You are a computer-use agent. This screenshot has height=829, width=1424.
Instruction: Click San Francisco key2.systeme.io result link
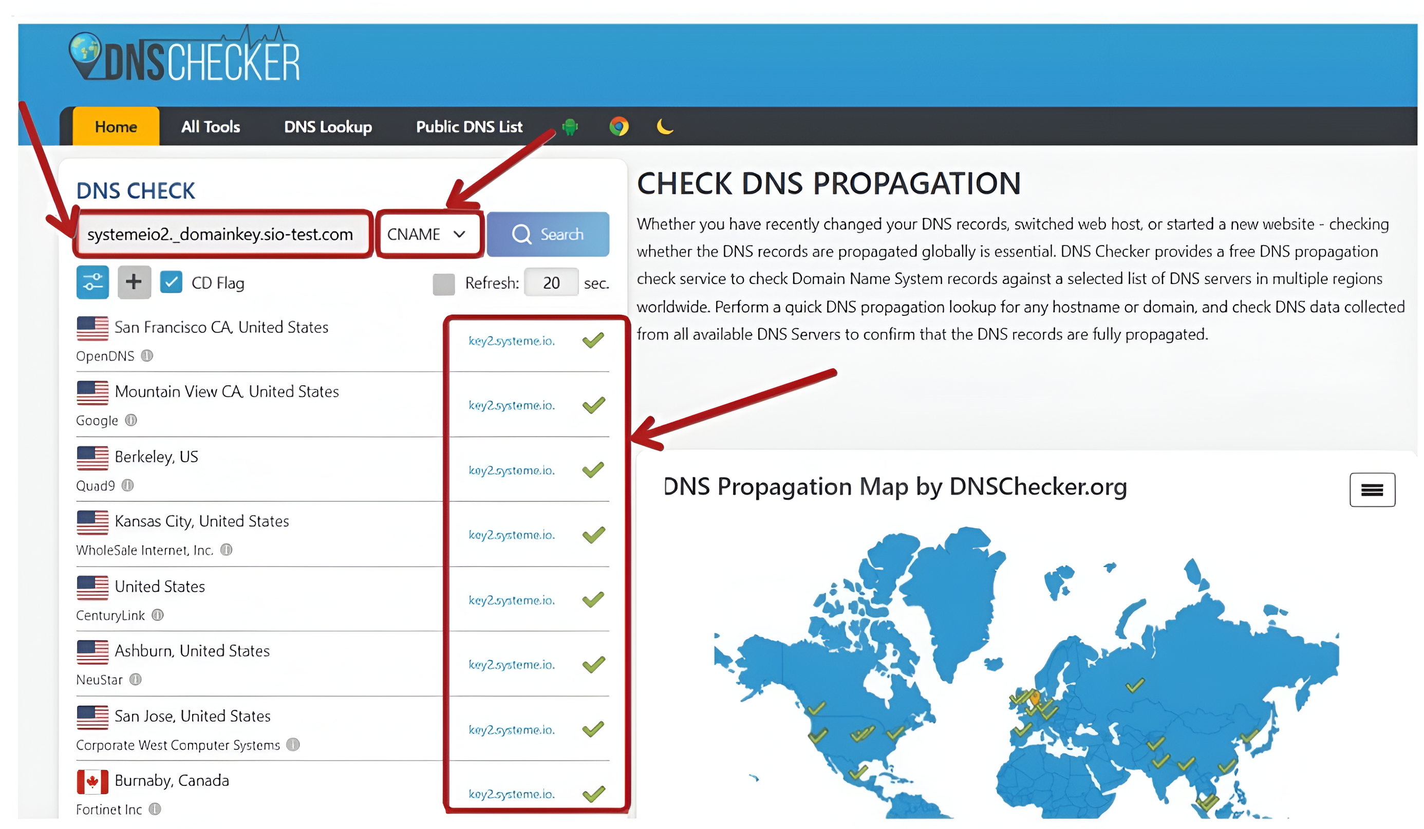512,342
